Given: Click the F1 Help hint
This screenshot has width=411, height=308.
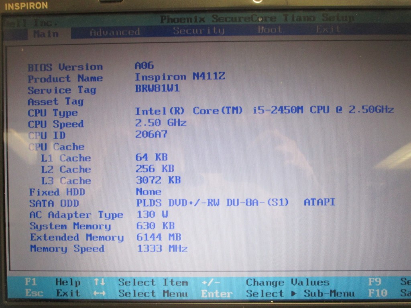Looking at the screenshot, I should 53,282.
